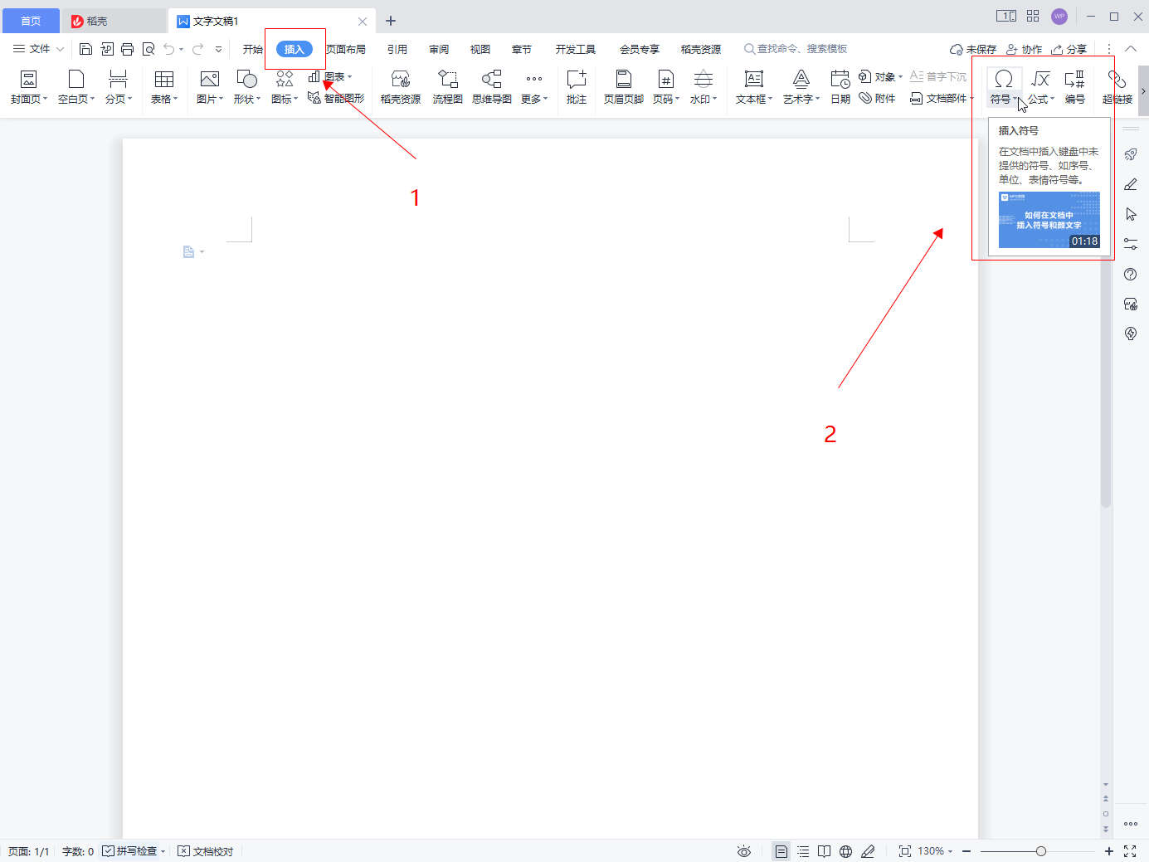This screenshot has height=862, width=1149.
Task: Click the blank page (空白页) icon
Action: (75, 79)
